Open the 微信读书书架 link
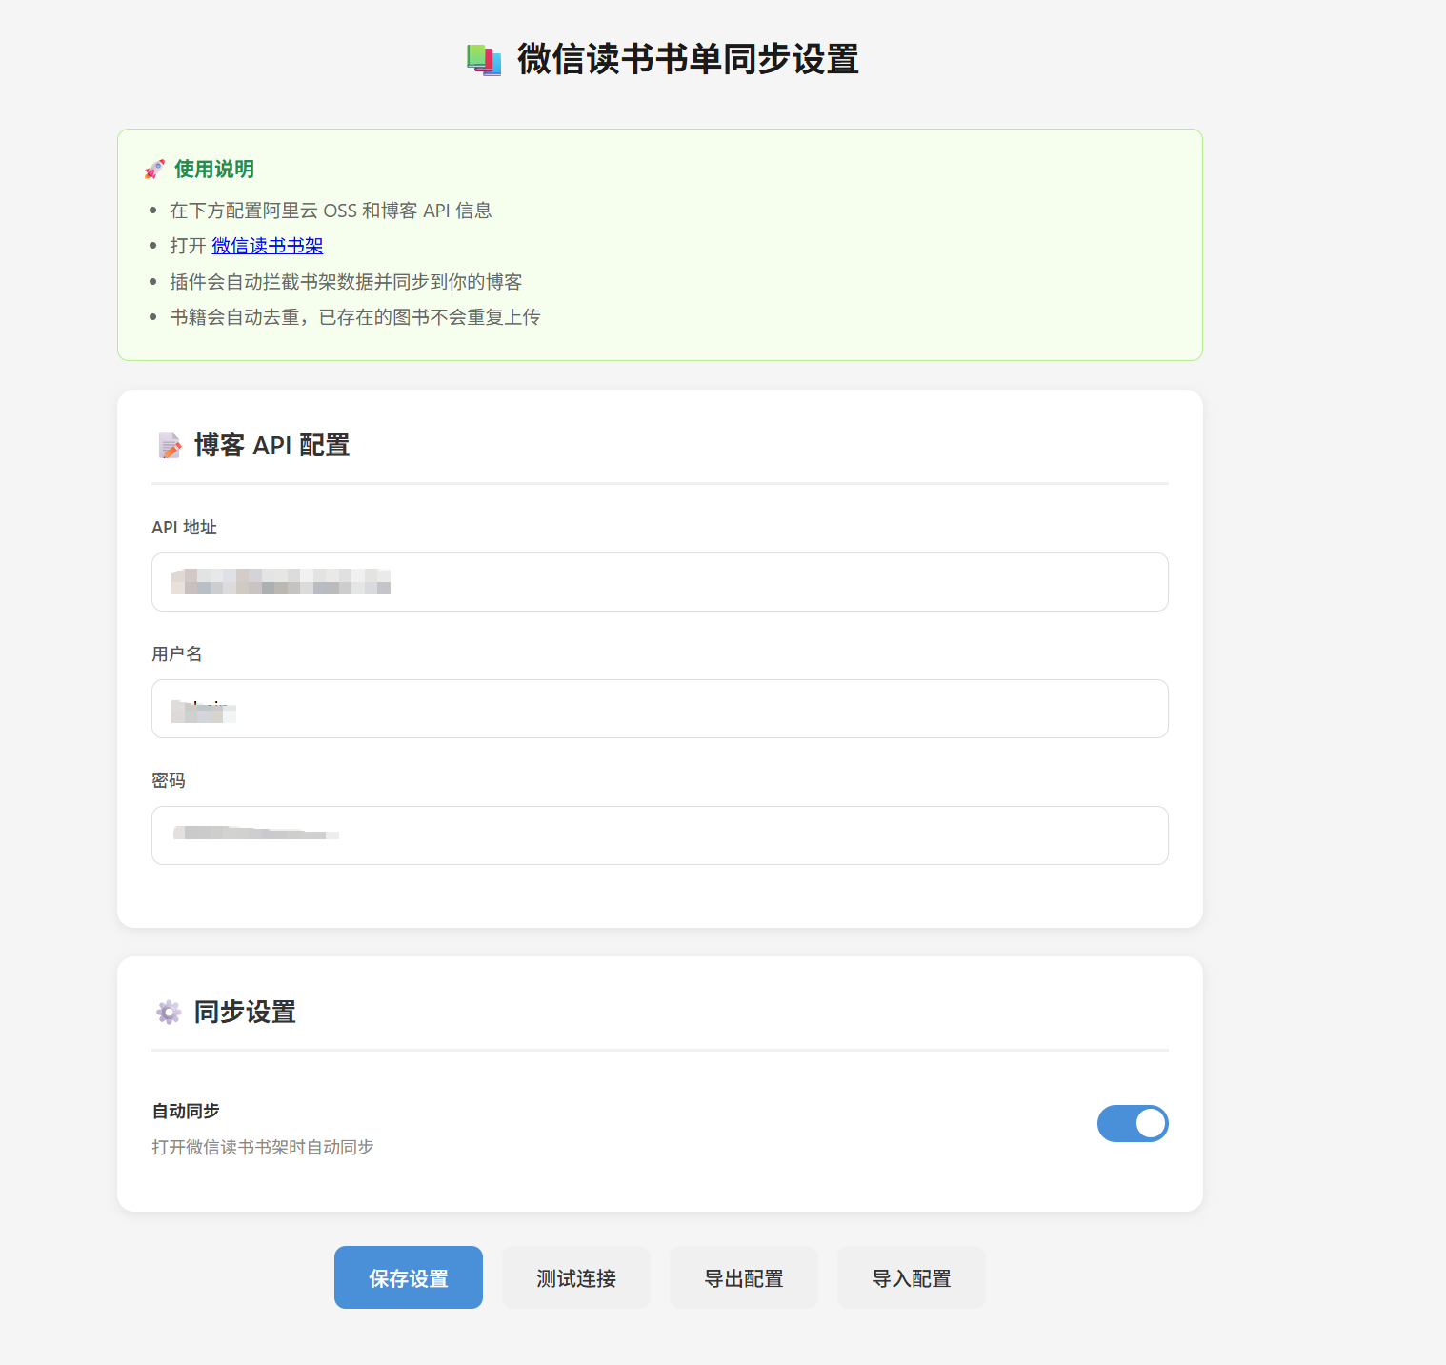This screenshot has width=1446, height=1365. click(x=267, y=246)
